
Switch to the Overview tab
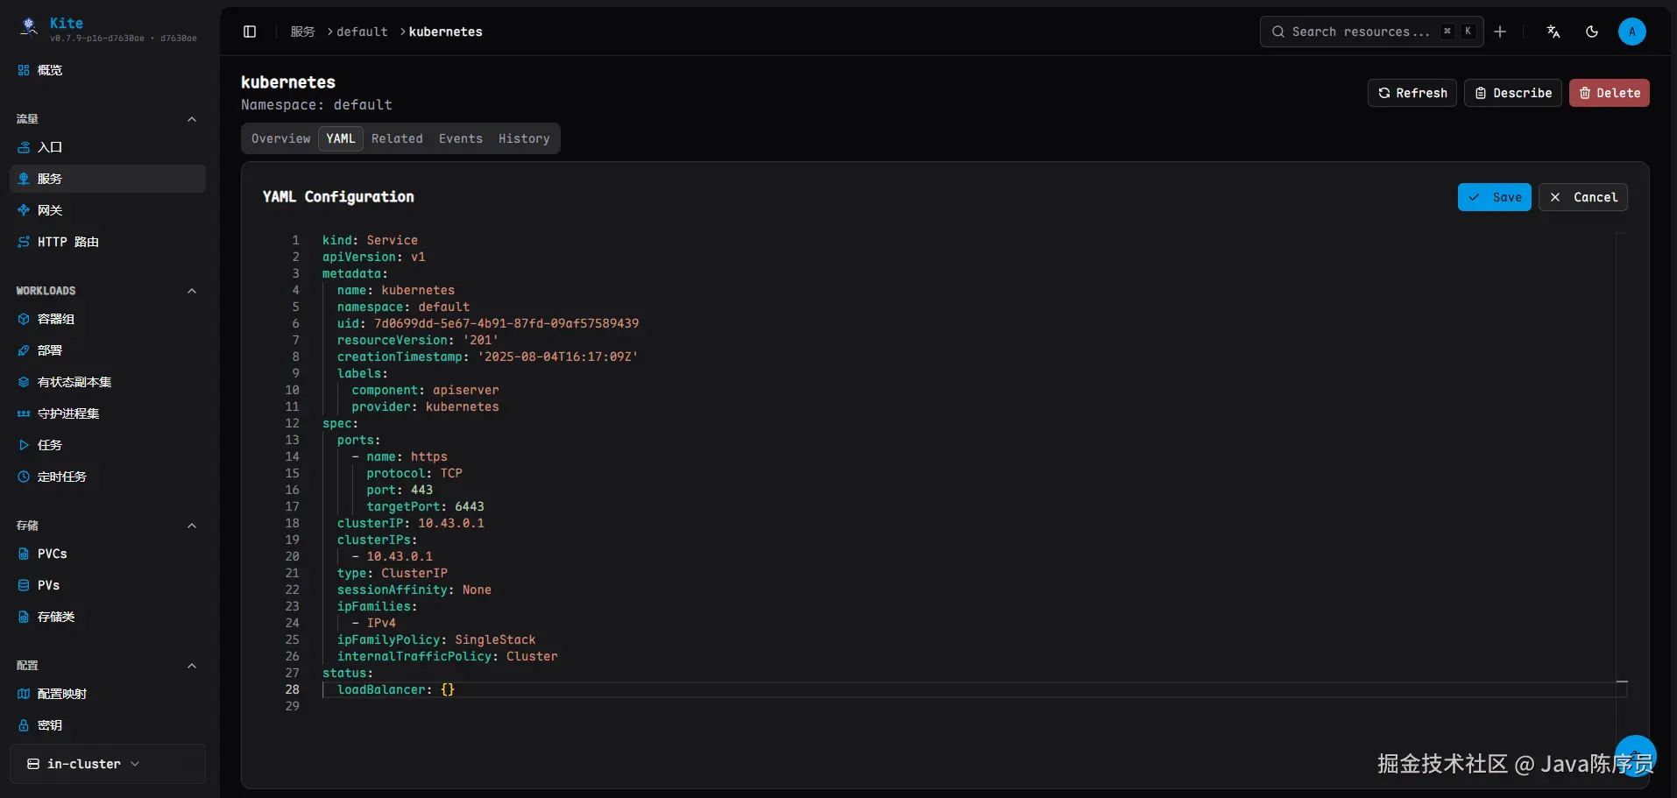click(280, 138)
